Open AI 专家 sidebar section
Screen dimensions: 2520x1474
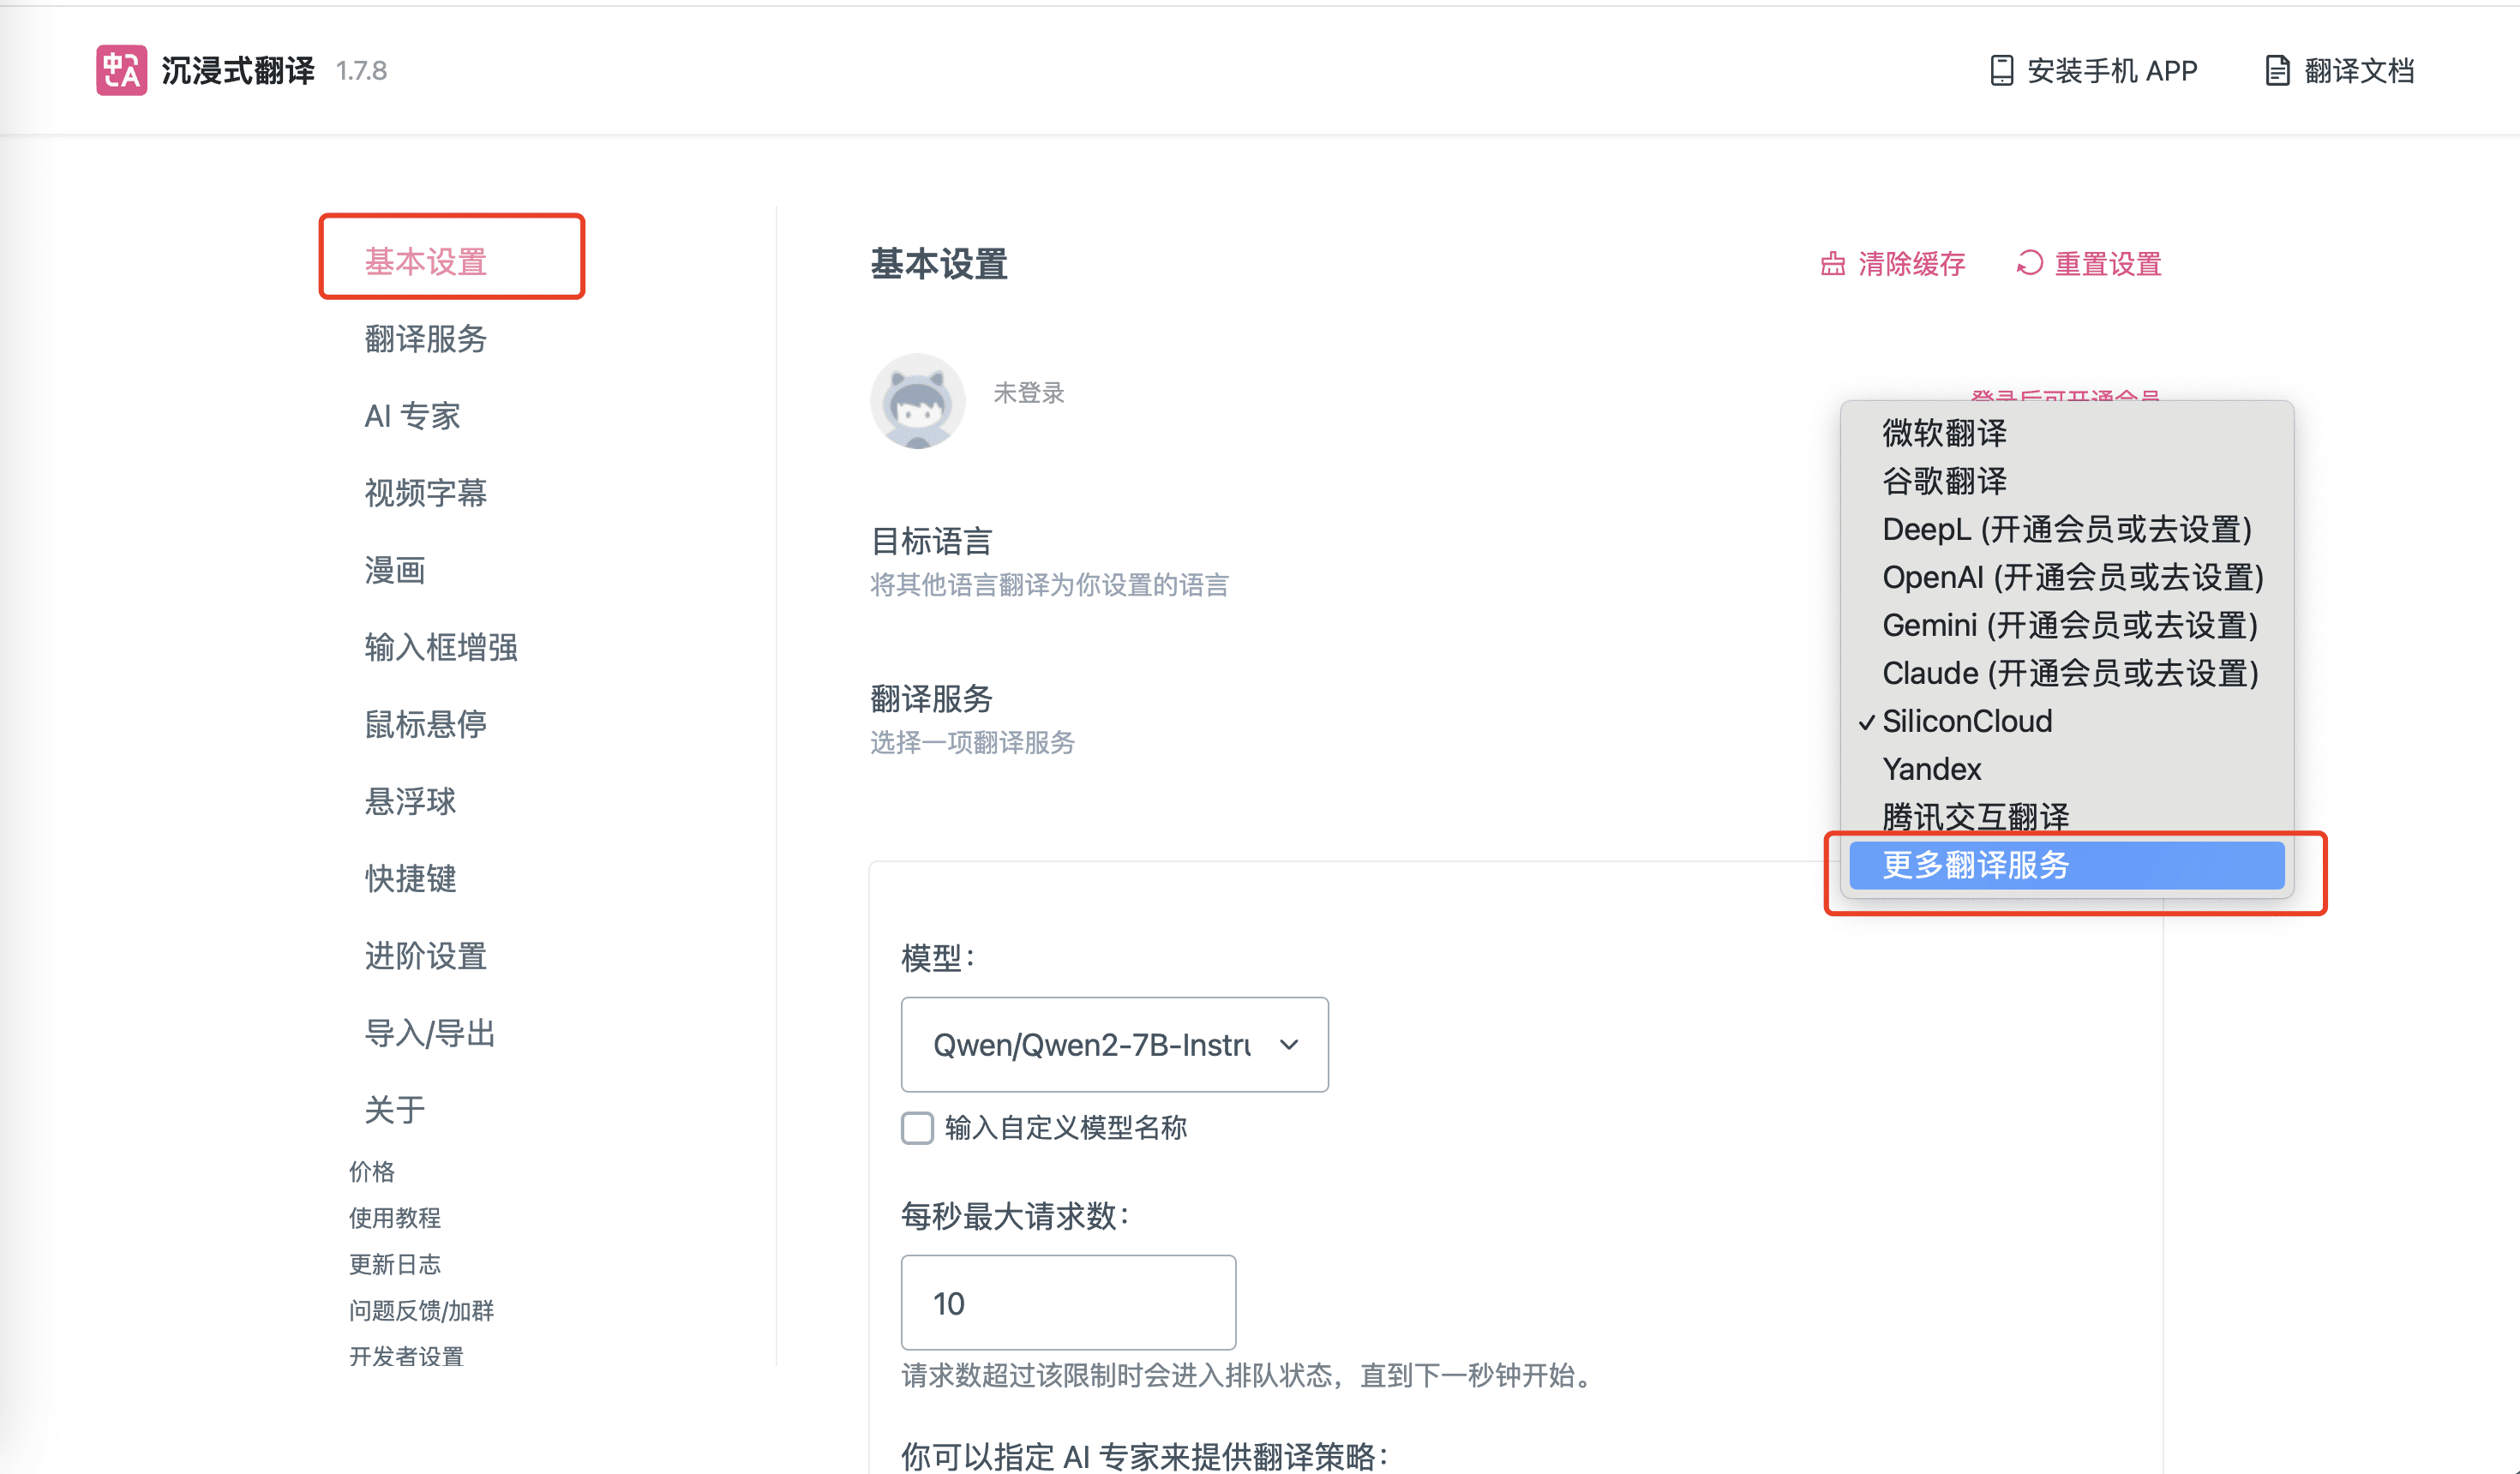coord(412,415)
